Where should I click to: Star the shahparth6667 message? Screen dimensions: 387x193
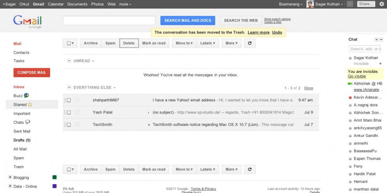point(77,100)
